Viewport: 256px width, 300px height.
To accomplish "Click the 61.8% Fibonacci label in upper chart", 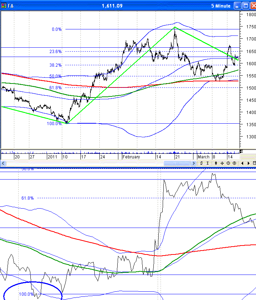I will click(55, 88).
